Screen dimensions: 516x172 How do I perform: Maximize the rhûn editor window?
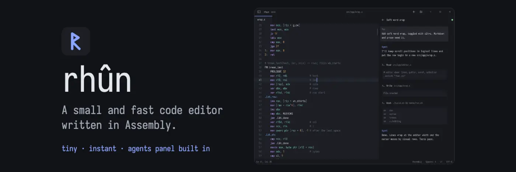pyautogui.click(x=440, y=12)
